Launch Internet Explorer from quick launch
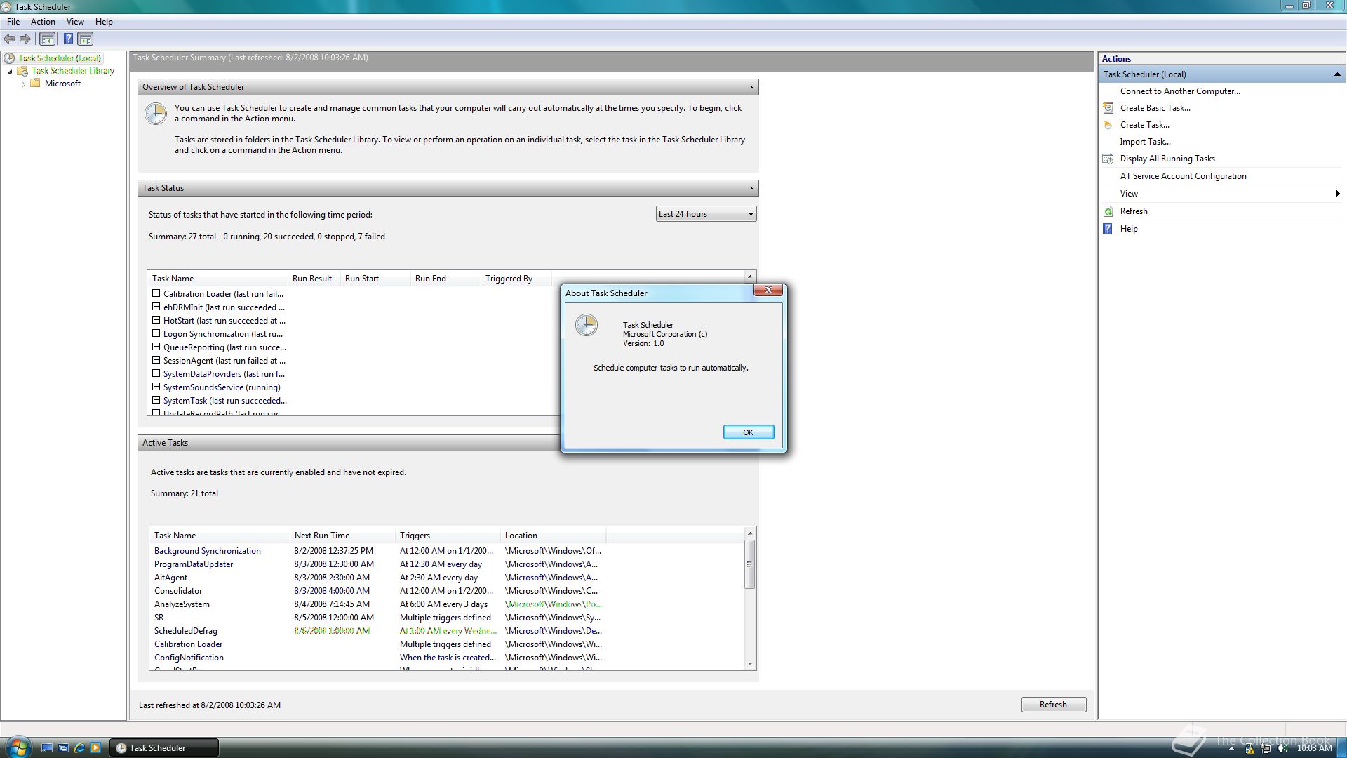Image resolution: width=1347 pixels, height=758 pixels. 79,748
